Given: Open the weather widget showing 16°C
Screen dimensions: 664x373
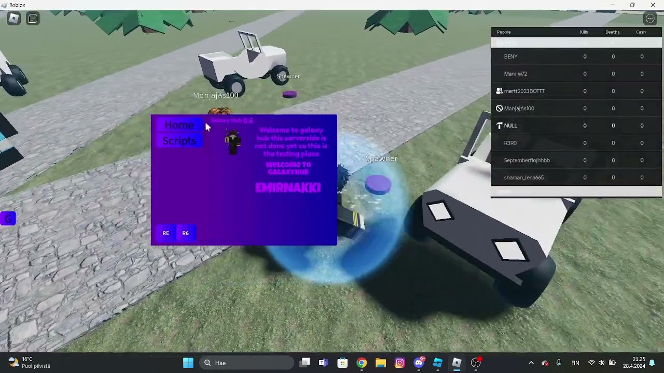Looking at the screenshot, I should [x=29, y=363].
